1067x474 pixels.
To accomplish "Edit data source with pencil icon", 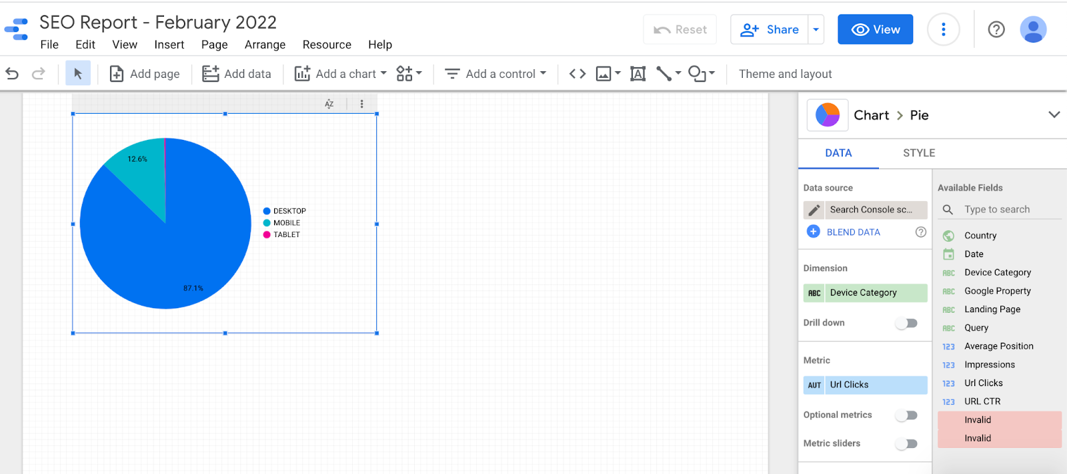I will 814,210.
